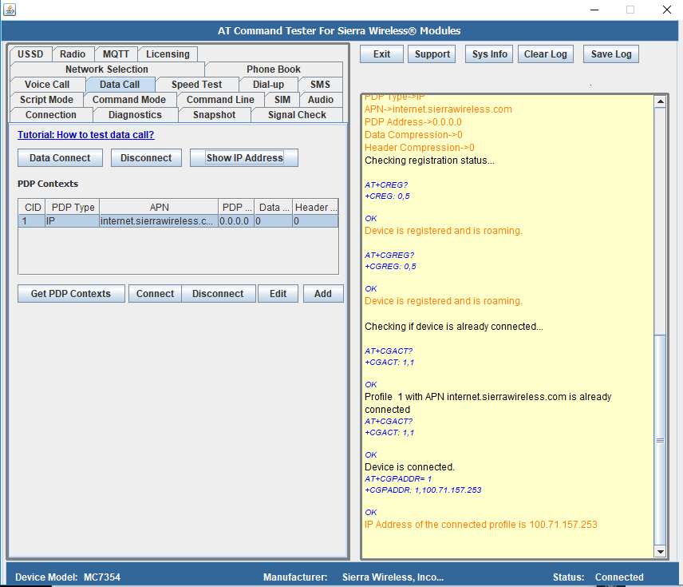Select the Data Call tab

(x=120, y=85)
